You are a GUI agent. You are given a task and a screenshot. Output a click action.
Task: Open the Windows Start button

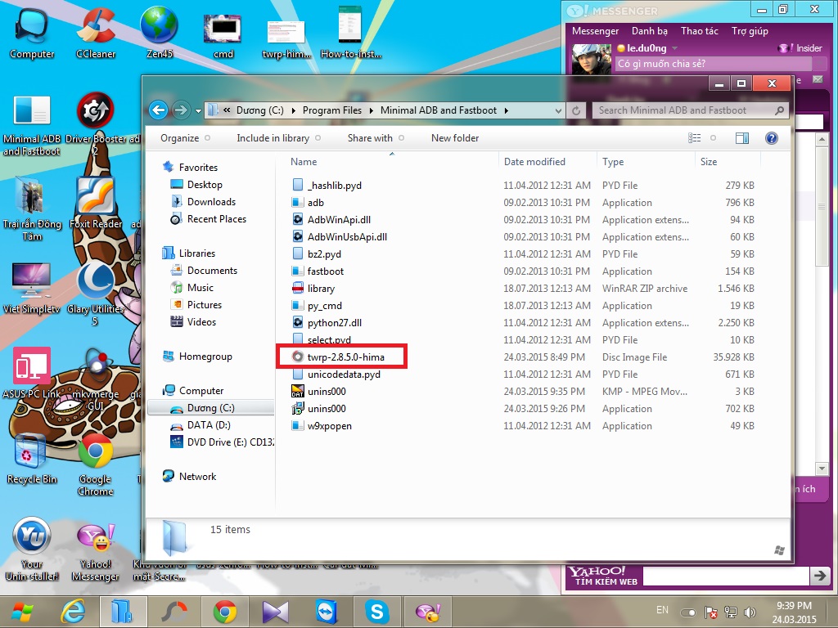pyautogui.click(x=22, y=612)
